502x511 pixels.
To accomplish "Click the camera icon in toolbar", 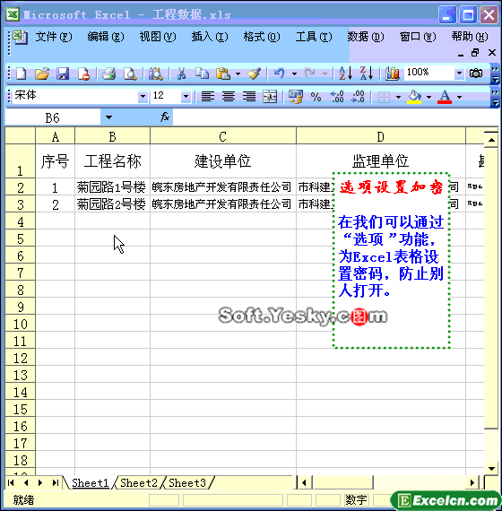I will tap(476, 73).
